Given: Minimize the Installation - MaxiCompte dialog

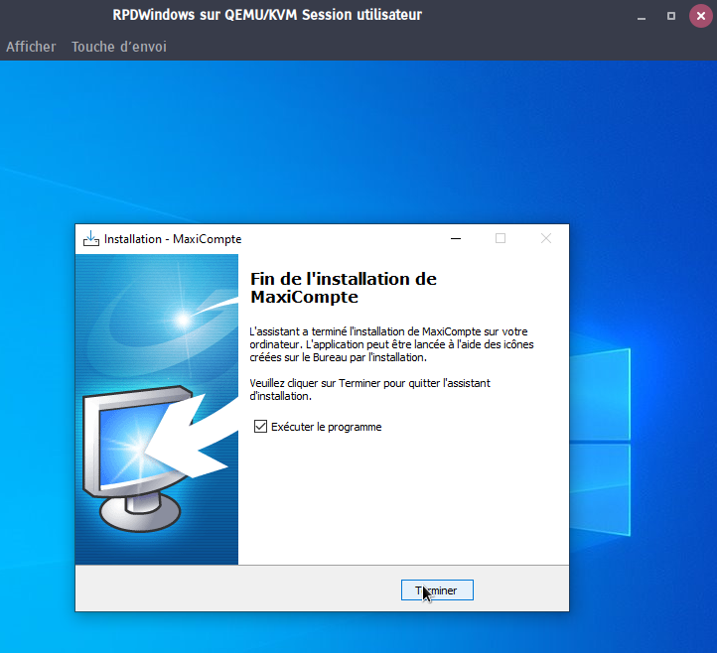Looking at the screenshot, I should 456,239.
